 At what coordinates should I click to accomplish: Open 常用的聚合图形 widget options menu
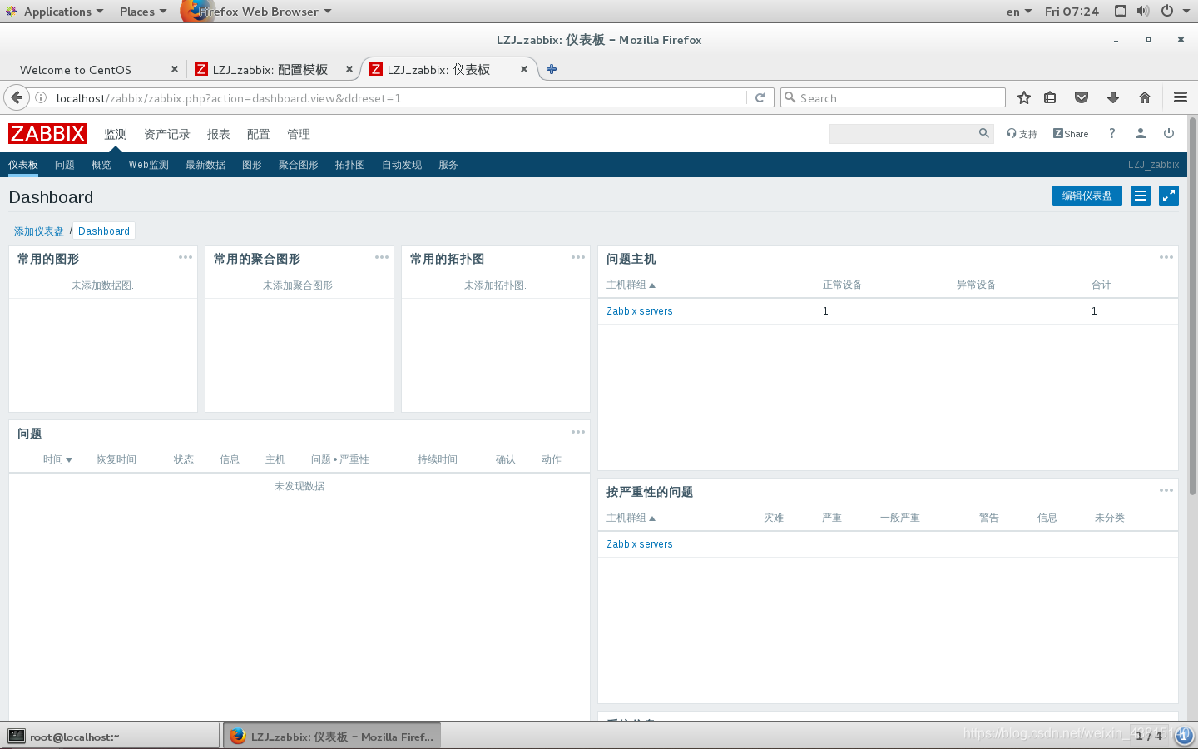pyautogui.click(x=382, y=257)
